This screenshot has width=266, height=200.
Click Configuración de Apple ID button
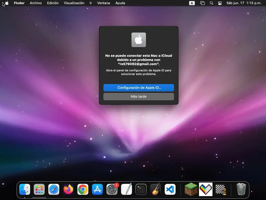(x=139, y=87)
